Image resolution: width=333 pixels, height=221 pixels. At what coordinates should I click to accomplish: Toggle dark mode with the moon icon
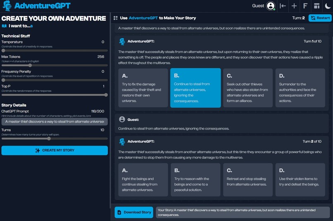(x=328, y=6)
